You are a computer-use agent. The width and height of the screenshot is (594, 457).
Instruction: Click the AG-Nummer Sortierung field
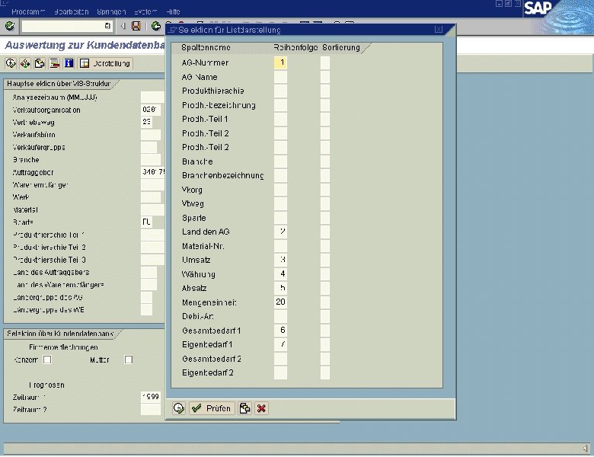pos(325,62)
